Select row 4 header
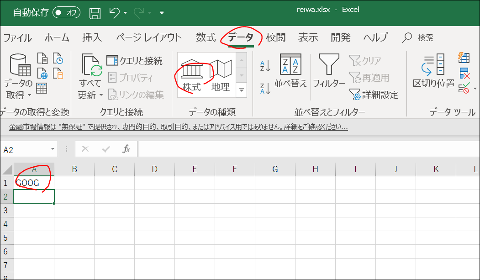Image resolution: width=480 pixels, height=280 pixels. coord(7,224)
